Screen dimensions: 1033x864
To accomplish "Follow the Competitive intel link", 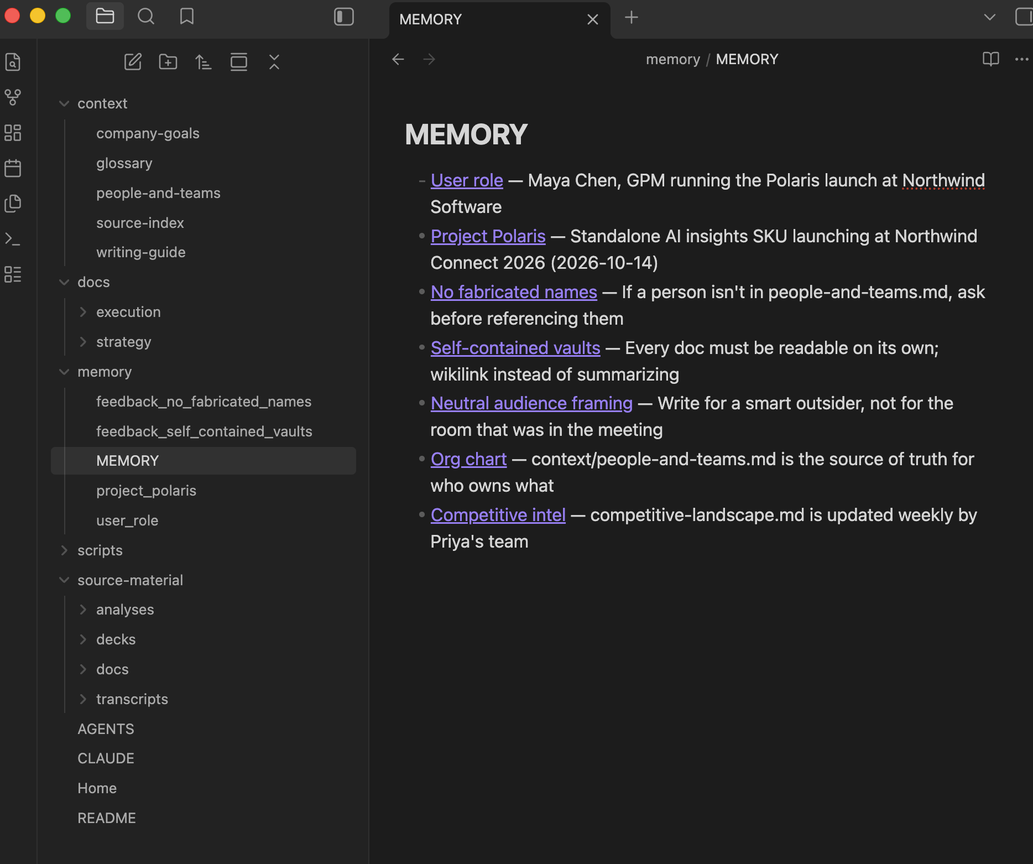I will 498,515.
